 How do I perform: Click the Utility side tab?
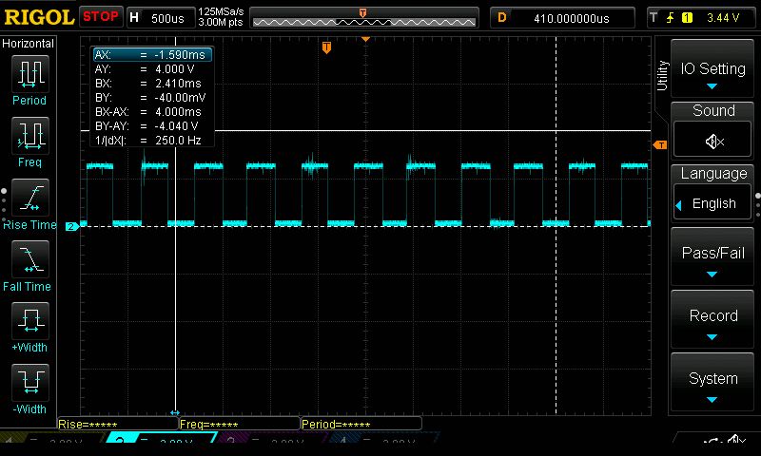click(x=662, y=75)
